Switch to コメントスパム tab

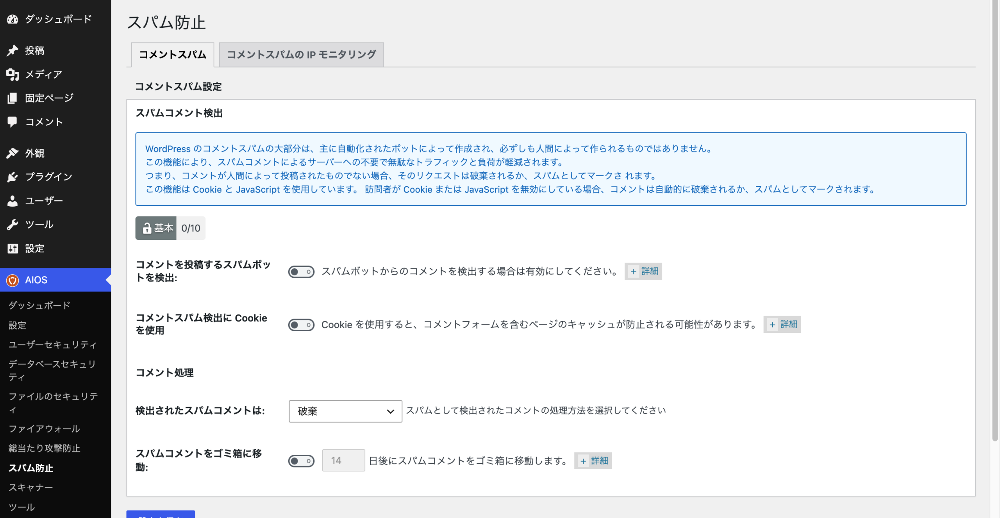pos(173,55)
